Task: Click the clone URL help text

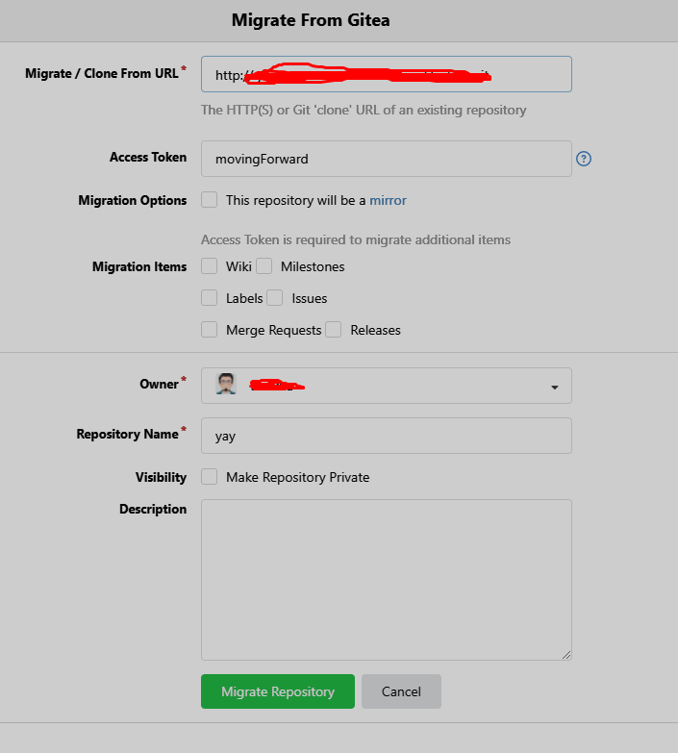Action: [364, 110]
